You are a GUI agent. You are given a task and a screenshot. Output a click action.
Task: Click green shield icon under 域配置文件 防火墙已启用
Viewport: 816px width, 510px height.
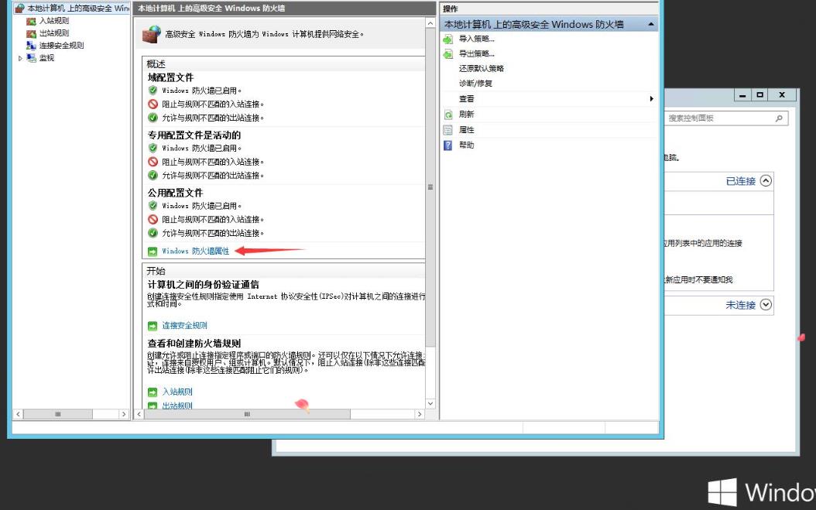coord(153,90)
